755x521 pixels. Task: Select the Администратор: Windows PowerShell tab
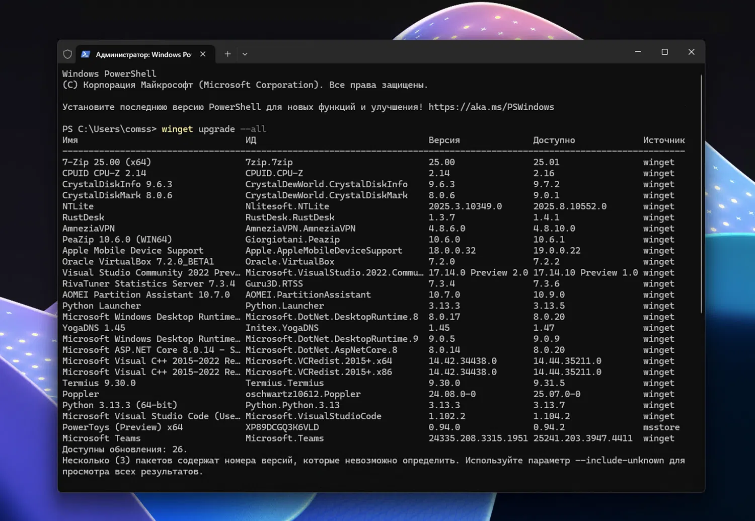point(143,54)
